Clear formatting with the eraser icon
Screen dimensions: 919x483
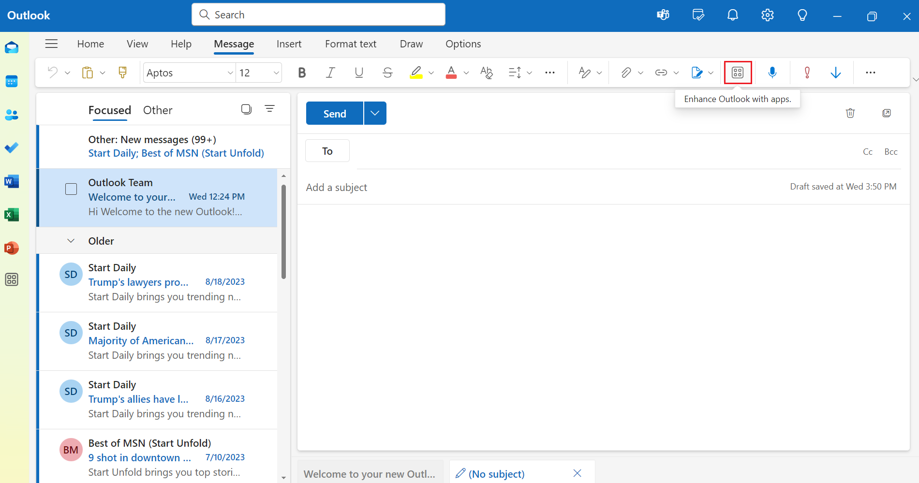click(486, 73)
